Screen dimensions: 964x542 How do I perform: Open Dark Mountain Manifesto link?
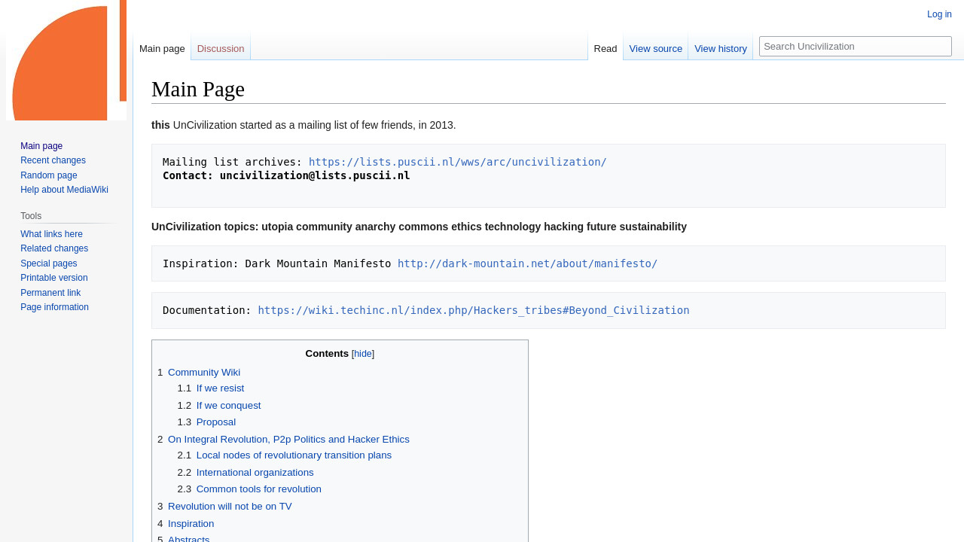[x=527, y=263]
